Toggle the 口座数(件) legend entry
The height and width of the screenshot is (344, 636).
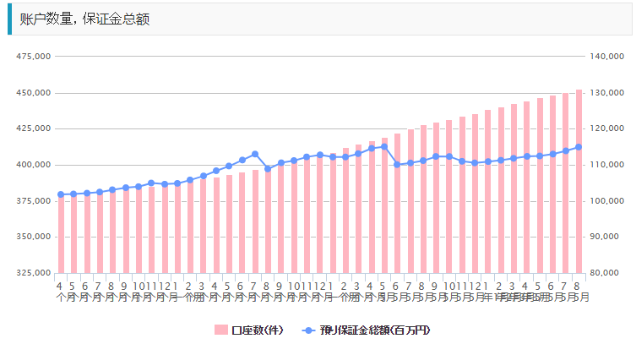(257, 330)
